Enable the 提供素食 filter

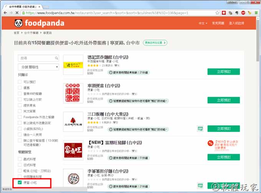coord(20,105)
